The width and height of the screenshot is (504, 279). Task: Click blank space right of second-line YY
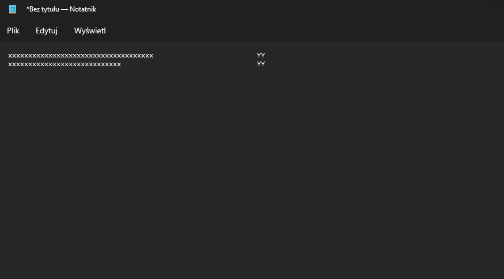(382, 64)
